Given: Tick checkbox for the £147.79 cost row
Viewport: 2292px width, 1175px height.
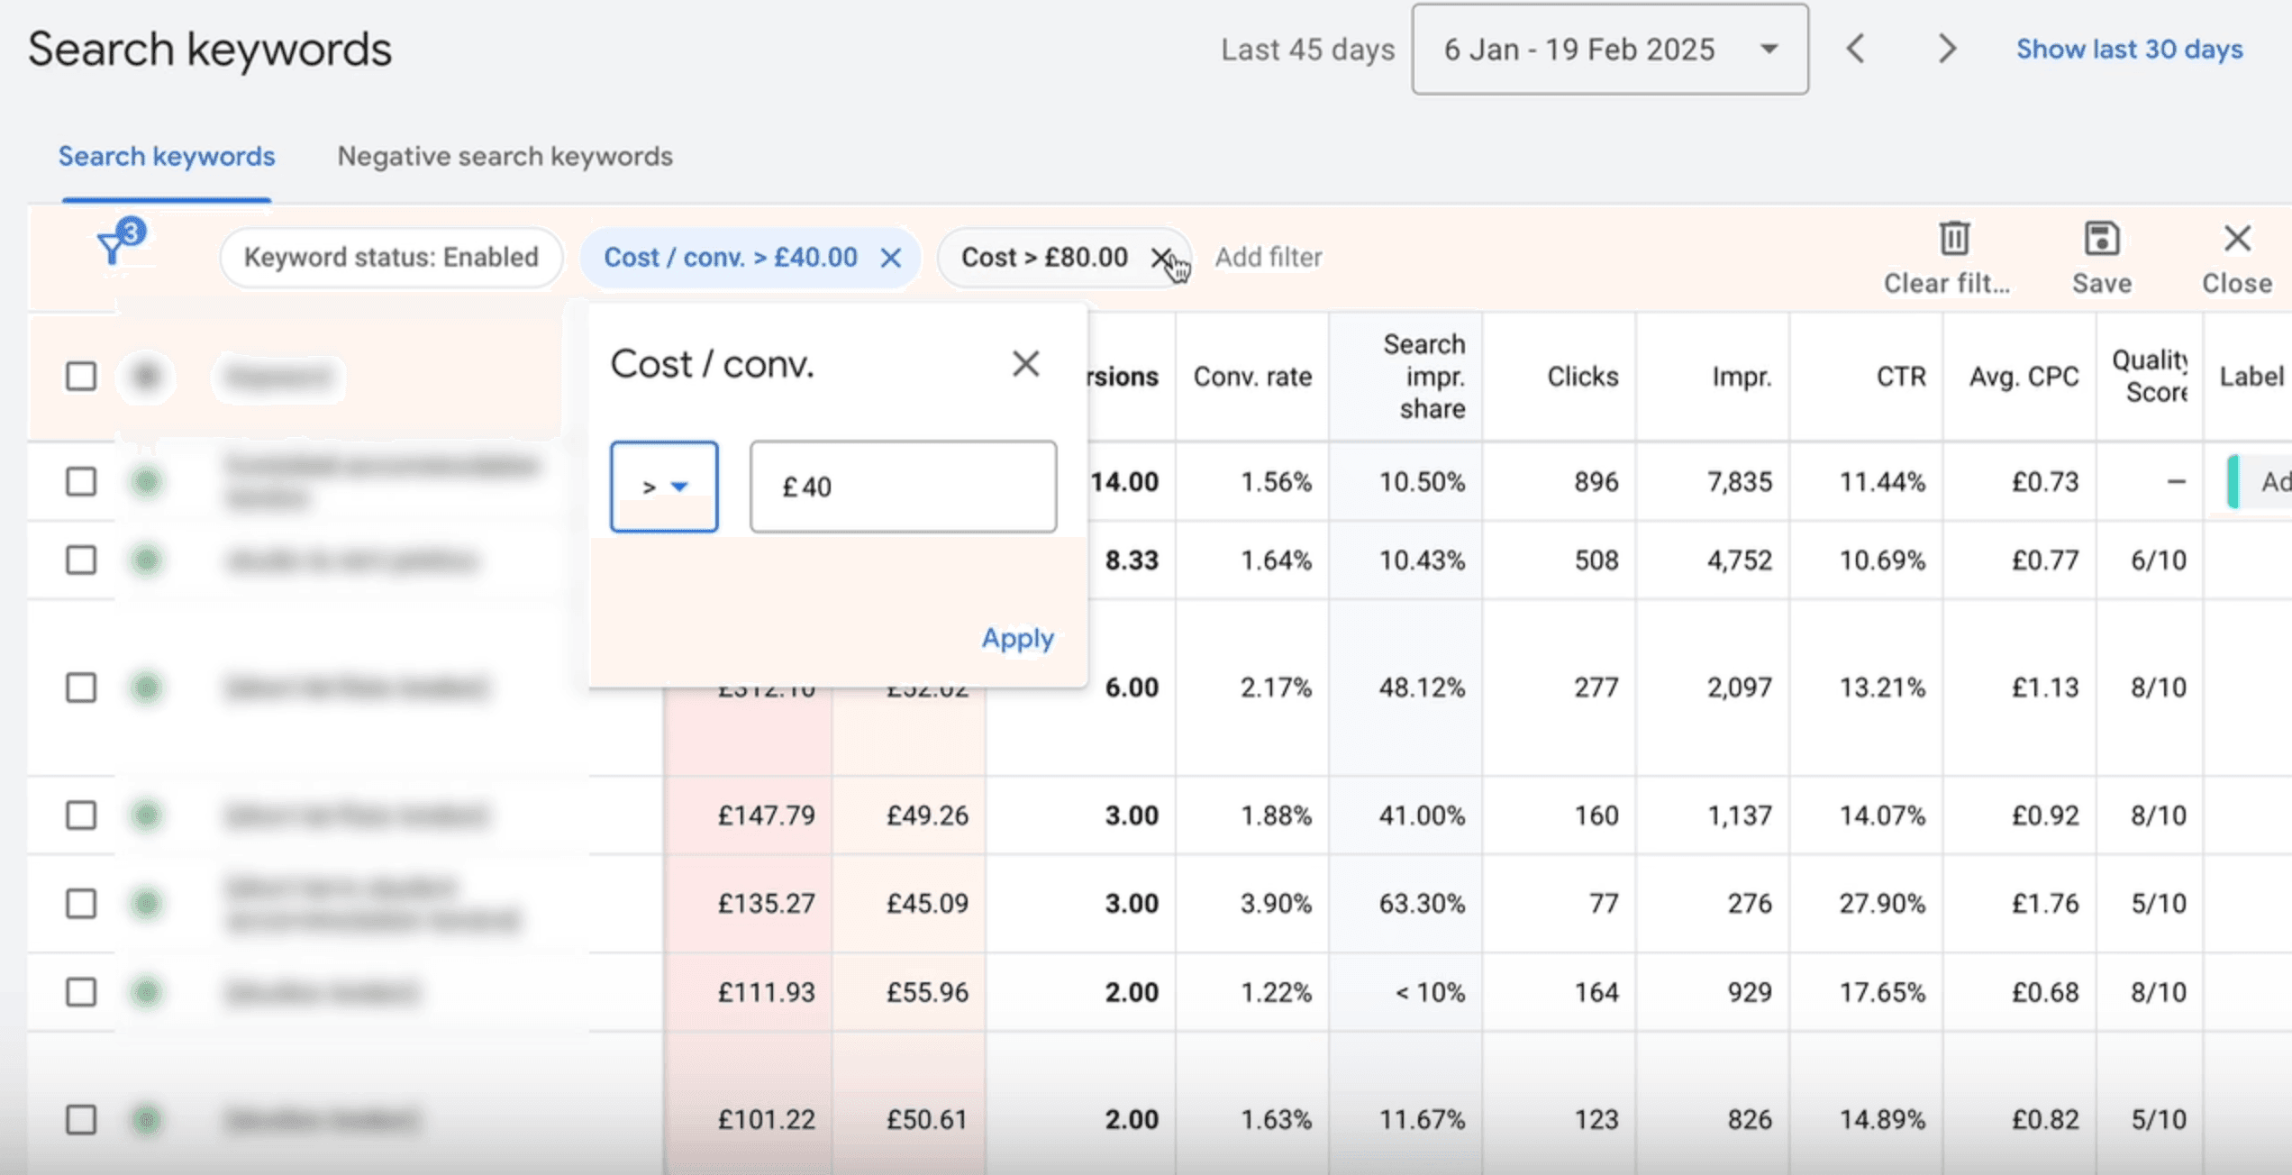Looking at the screenshot, I should tap(81, 815).
